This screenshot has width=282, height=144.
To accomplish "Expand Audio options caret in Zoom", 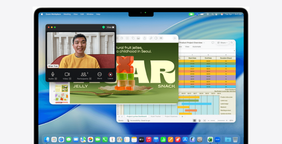I will click(x=56, y=79).
